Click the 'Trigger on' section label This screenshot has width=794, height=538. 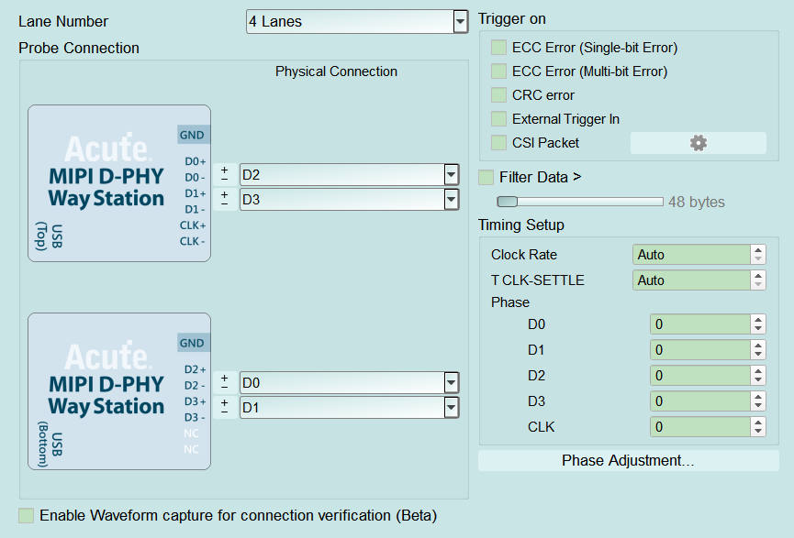tap(512, 18)
